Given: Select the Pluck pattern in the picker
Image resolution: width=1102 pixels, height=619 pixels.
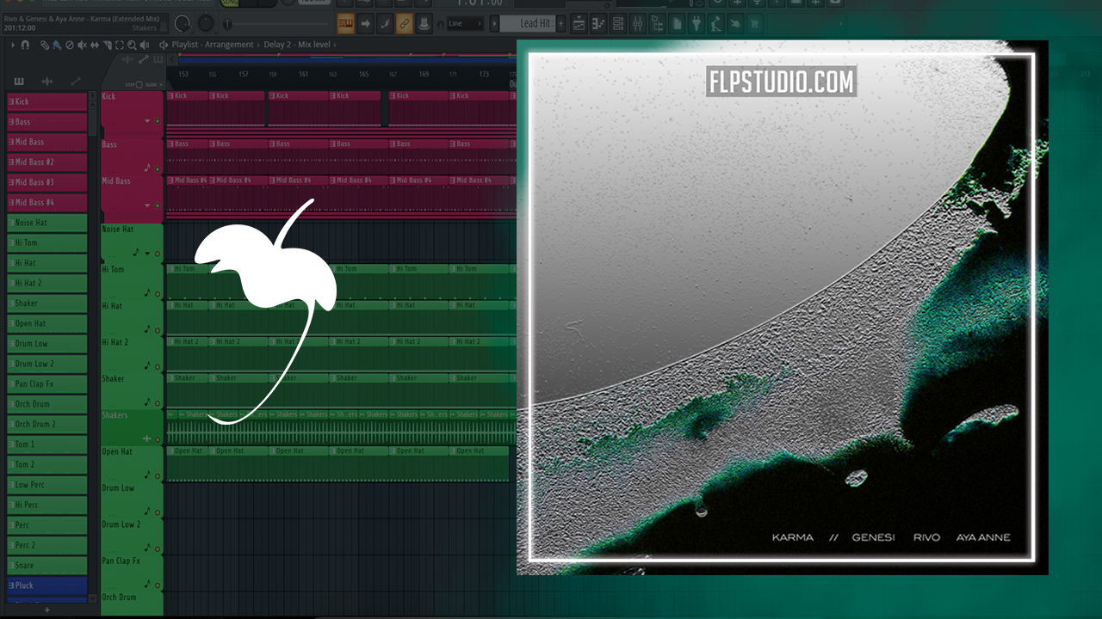Looking at the screenshot, I should point(47,585).
